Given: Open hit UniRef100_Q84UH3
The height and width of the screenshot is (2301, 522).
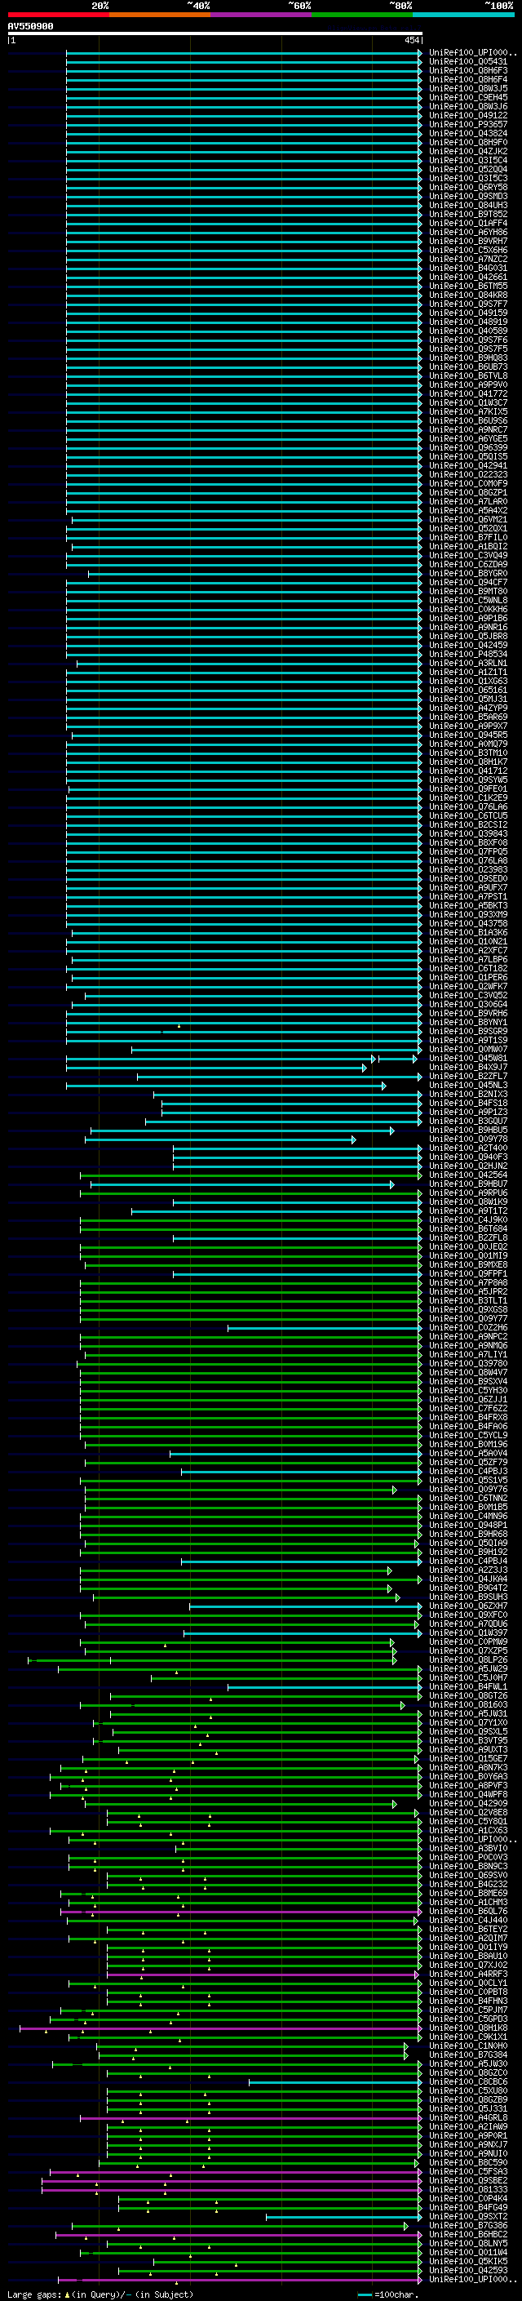Looking at the screenshot, I should [x=468, y=205].
